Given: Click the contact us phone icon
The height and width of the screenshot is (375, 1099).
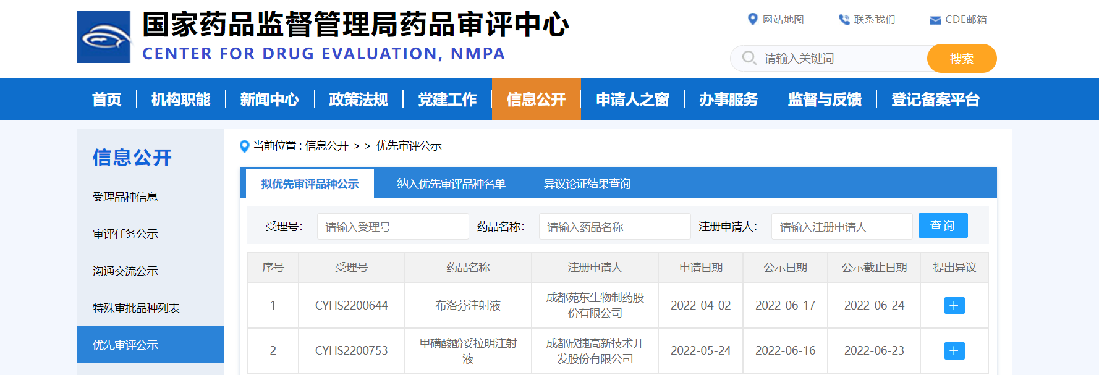Looking at the screenshot, I should [844, 20].
